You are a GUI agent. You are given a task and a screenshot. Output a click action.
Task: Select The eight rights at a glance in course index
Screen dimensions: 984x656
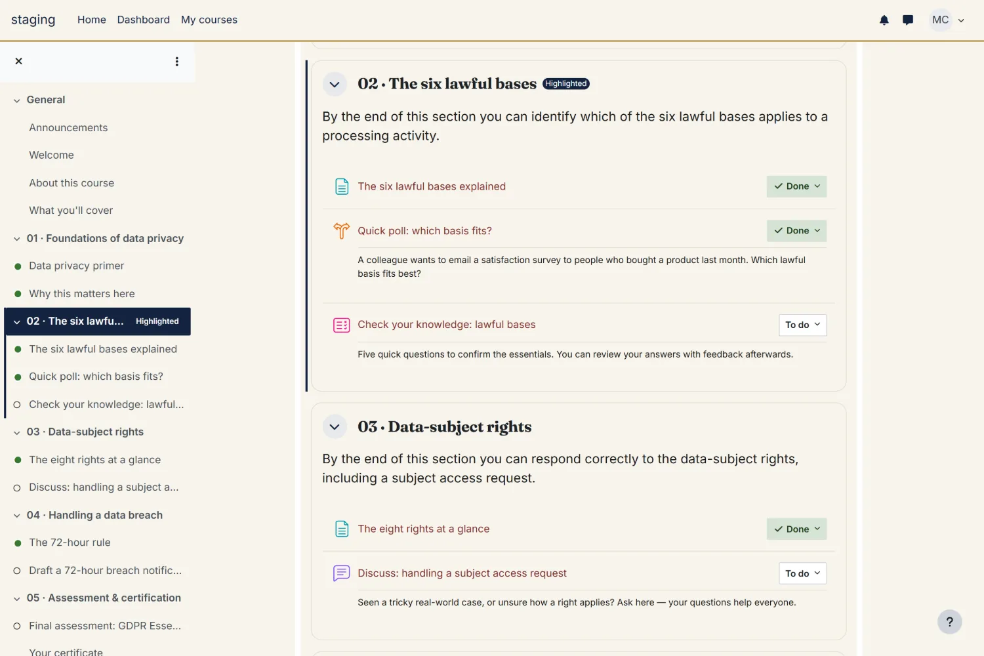pyautogui.click(x=95, y=460)
